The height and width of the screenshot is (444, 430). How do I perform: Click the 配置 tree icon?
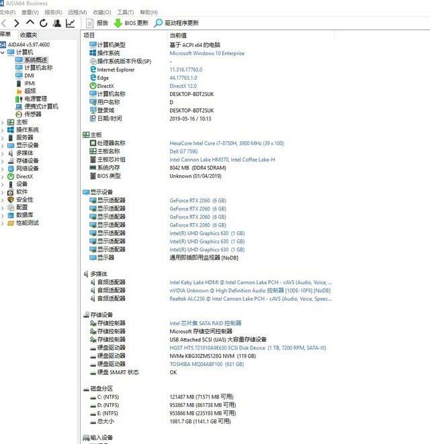11,208
